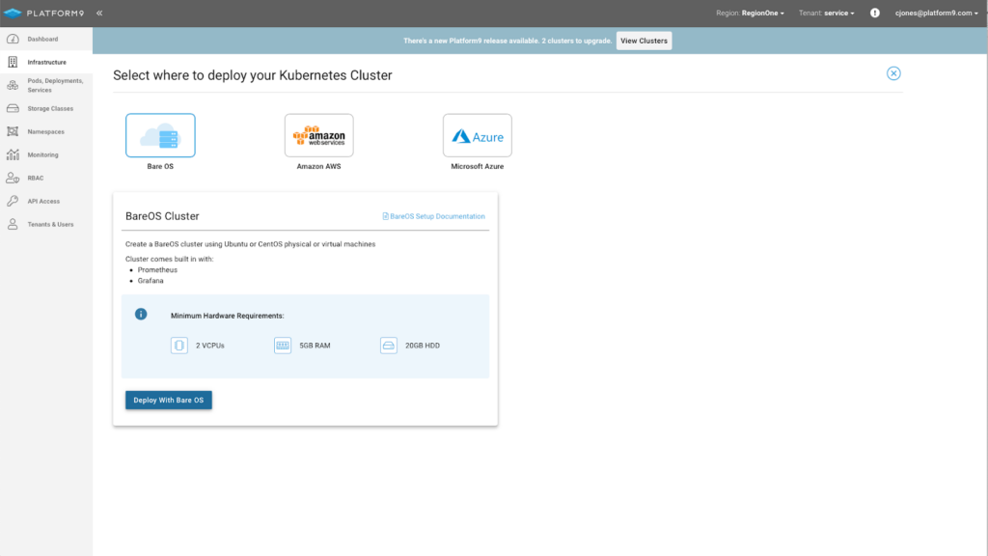Click the Storage Classes drive icon
The height and width of the screenshot is (556, 988).
13,108
